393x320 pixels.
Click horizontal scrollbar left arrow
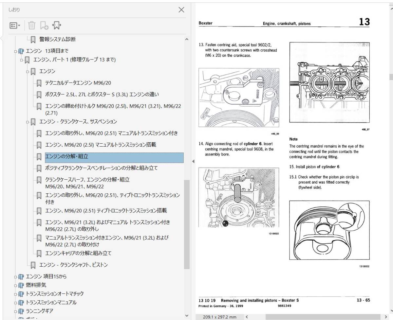pos(247,317)
